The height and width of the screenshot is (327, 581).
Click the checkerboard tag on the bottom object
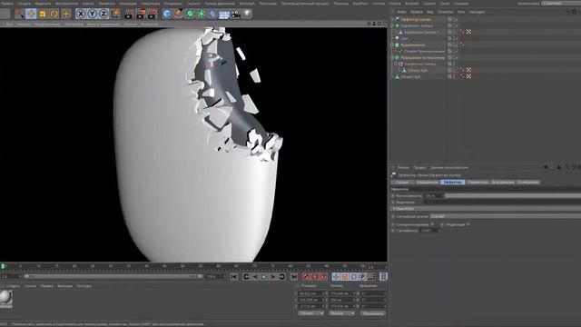468,76
